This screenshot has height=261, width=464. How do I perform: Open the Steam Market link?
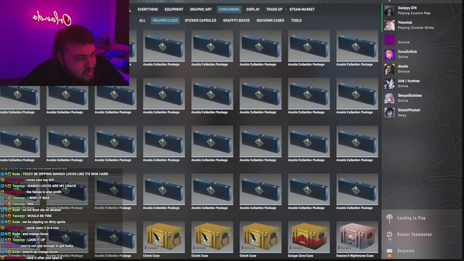(x=302, y=9)
